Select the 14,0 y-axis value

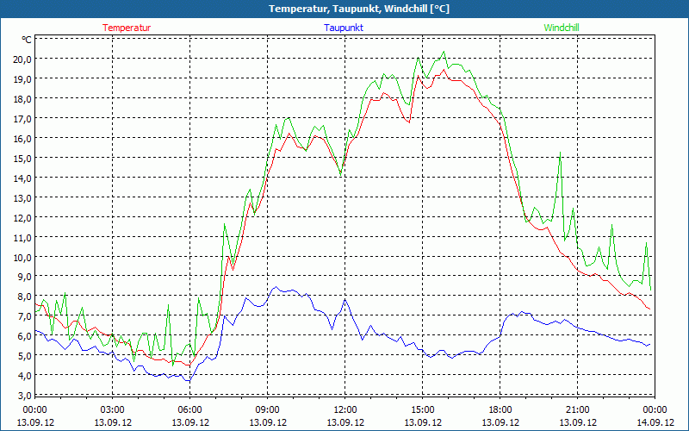pos(22,178)
